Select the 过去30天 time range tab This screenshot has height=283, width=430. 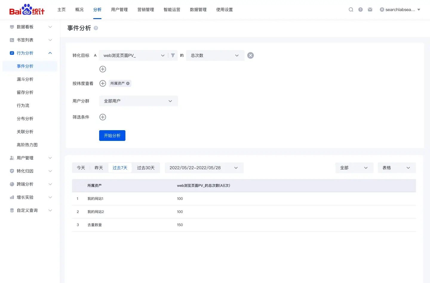146,168
